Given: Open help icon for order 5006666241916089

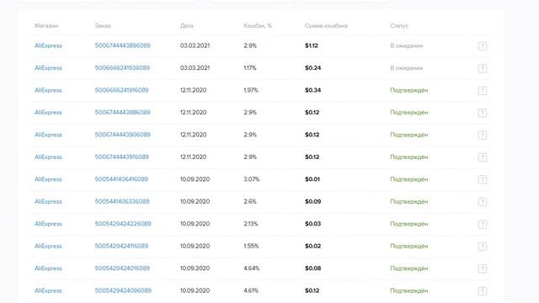Looking at the screenshot, I should [x=483, y=91].
